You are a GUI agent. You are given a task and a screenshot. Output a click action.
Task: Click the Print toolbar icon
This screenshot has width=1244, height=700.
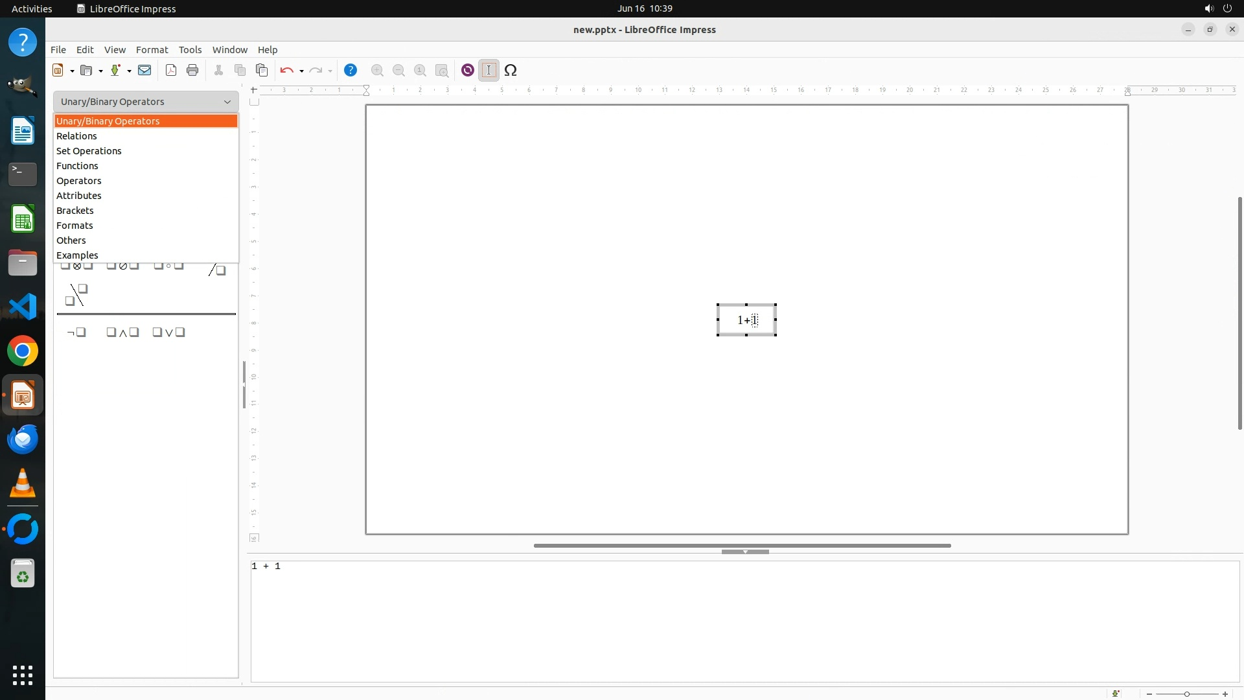coord(192,71)
